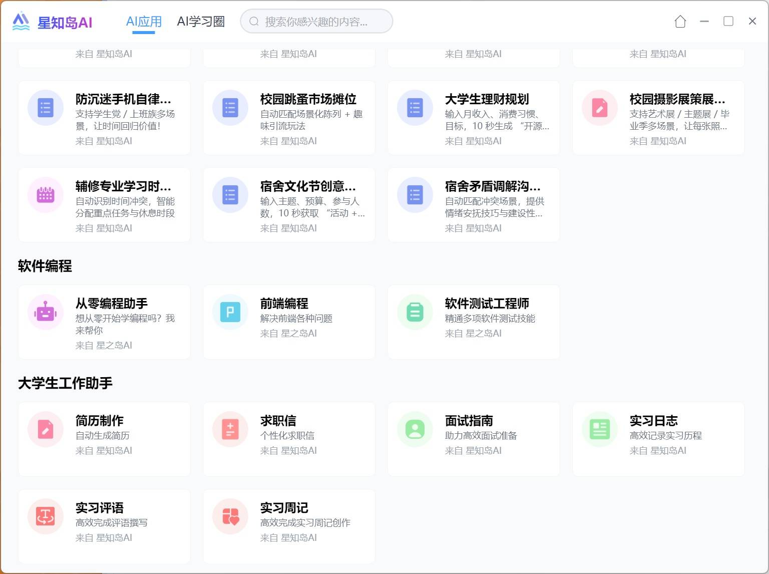The image size is (769, 574).
Task: Select the 校园跳蚤市场摊位 card title
Action: pos(308,99)
